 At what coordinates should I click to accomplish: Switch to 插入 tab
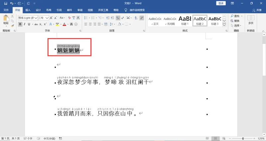pos(28,10)
